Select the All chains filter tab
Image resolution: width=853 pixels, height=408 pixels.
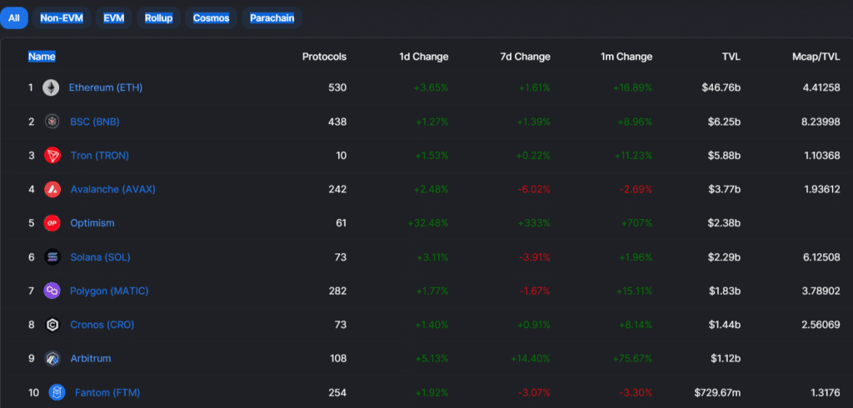[x=14, y=18]
